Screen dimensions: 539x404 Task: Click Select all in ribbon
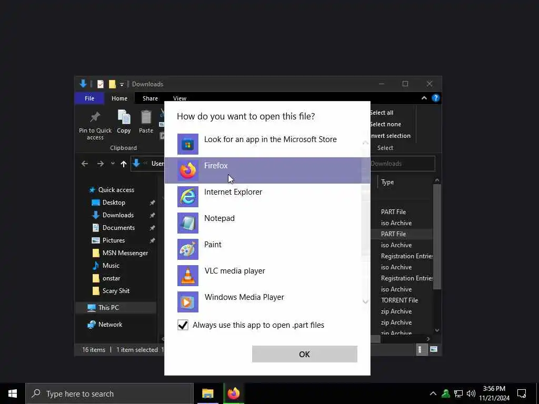coord(382,113)
